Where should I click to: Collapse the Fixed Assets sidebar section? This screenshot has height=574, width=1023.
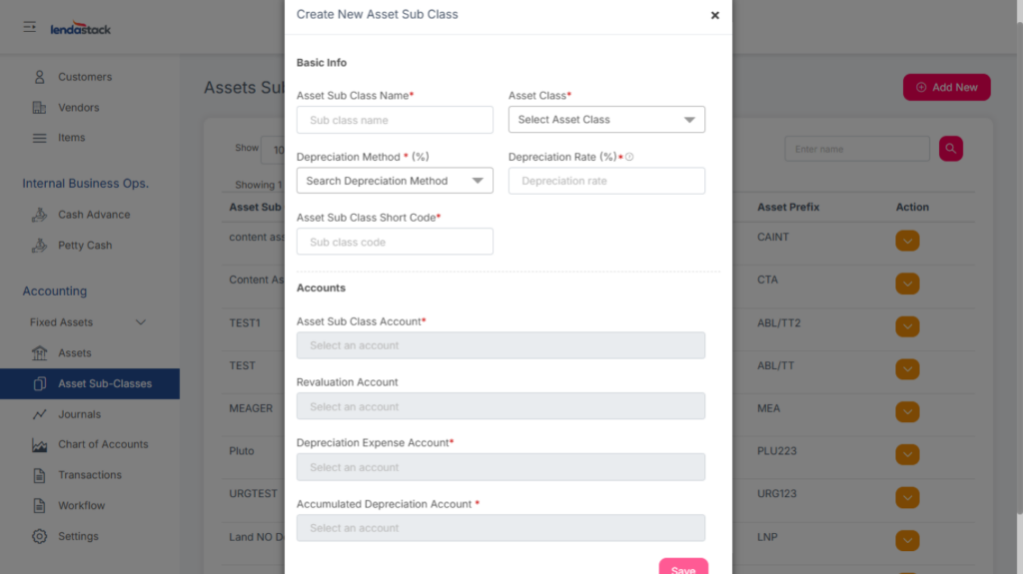(x=140, y=322)
